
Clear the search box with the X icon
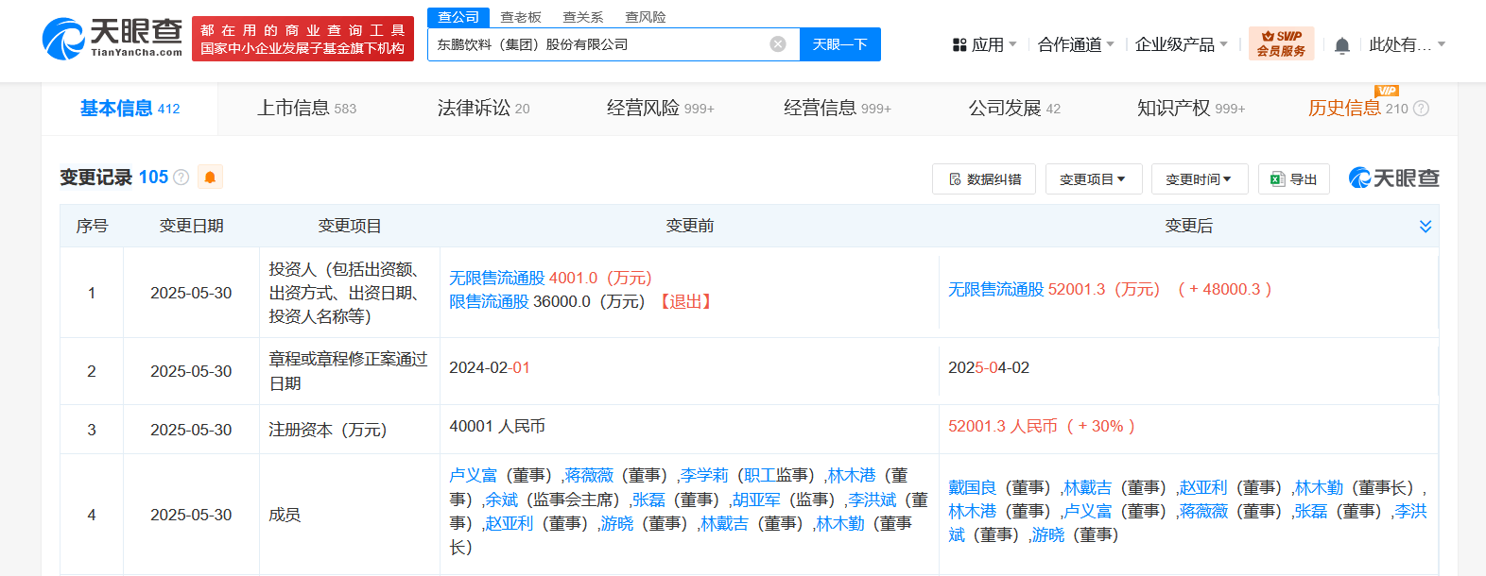[x=778, y=44]
